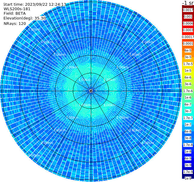
Task: Click the 3e-9 colorbar tick label
Action: 188,165
